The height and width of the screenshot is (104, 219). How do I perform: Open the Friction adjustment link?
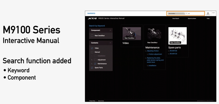tap(155, 54)
